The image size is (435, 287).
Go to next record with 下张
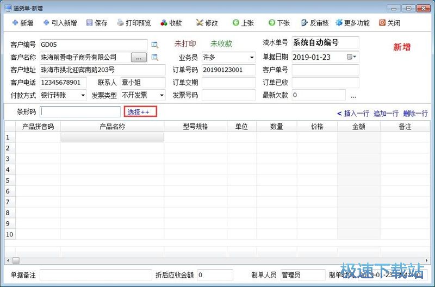tap(279, 23)
